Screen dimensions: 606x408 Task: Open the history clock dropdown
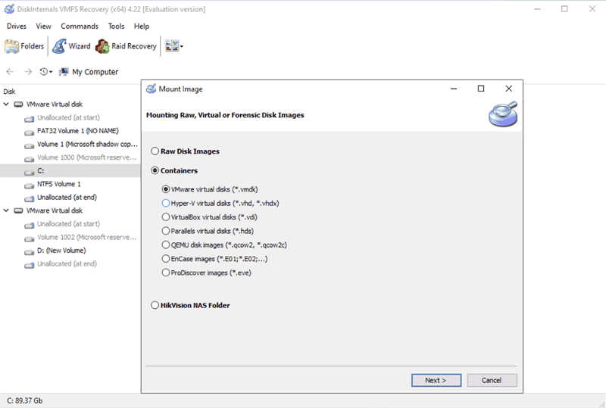point(46,71)
